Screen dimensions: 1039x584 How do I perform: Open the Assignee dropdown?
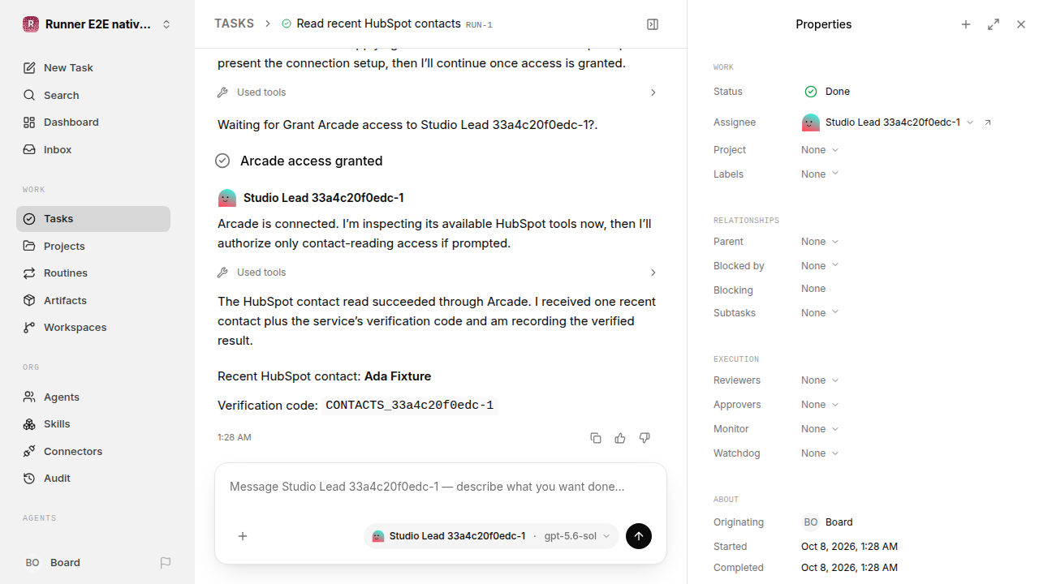pyautogui.click(x=888, y=122)
